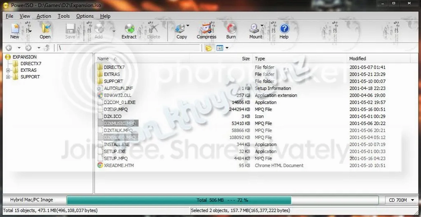Image resolution: width=421 pixels, height=217 pixels.
Task: Open the forward history dropdown arrow
Action: click(39, 48)
